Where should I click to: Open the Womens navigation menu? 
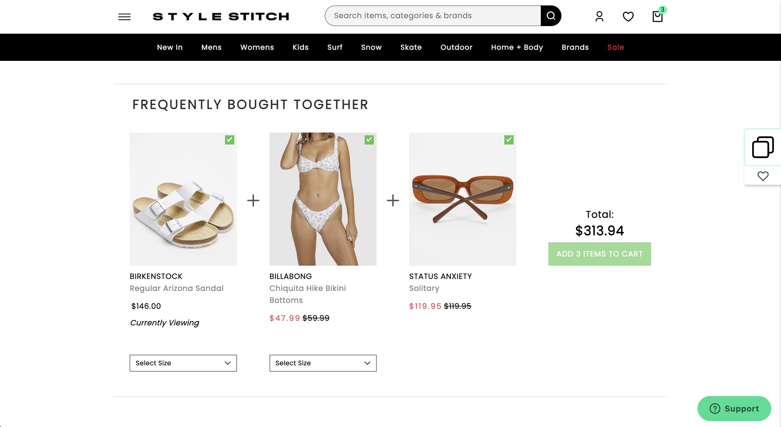click(x=257, y=47)
